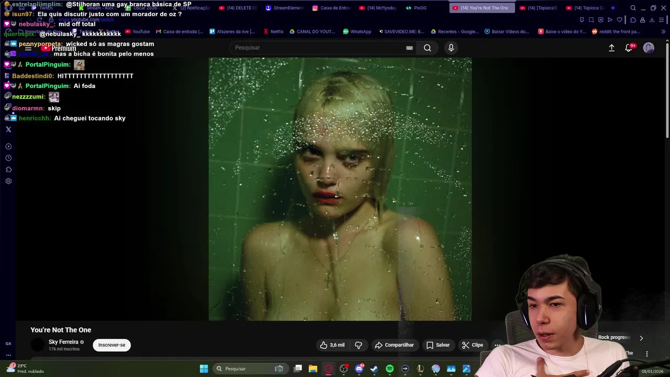The height and width of the screenshot is (377, 670).
Task: Open Baixar Vídeos do... bookmark
Action: click(x=507, y=31)
